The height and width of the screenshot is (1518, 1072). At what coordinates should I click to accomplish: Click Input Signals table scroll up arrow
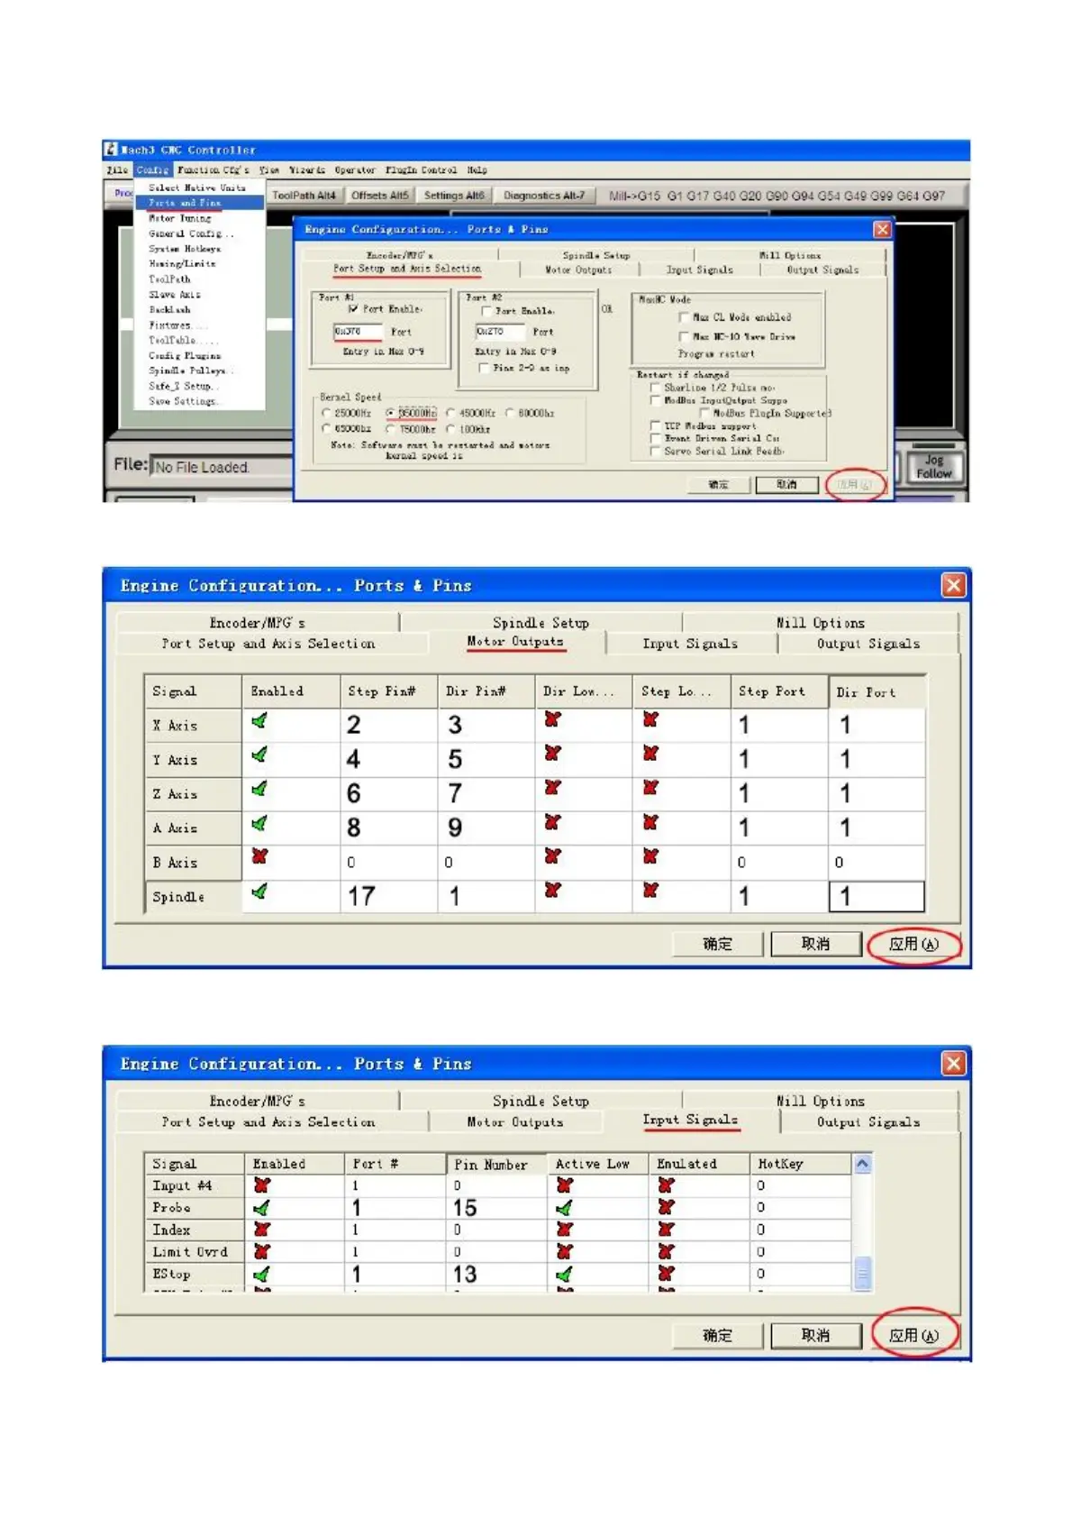(x=862, y=1165)
